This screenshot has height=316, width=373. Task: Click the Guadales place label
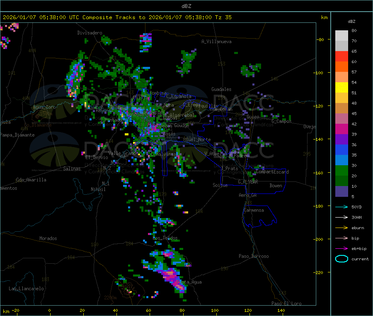click(x=221, y=89)
